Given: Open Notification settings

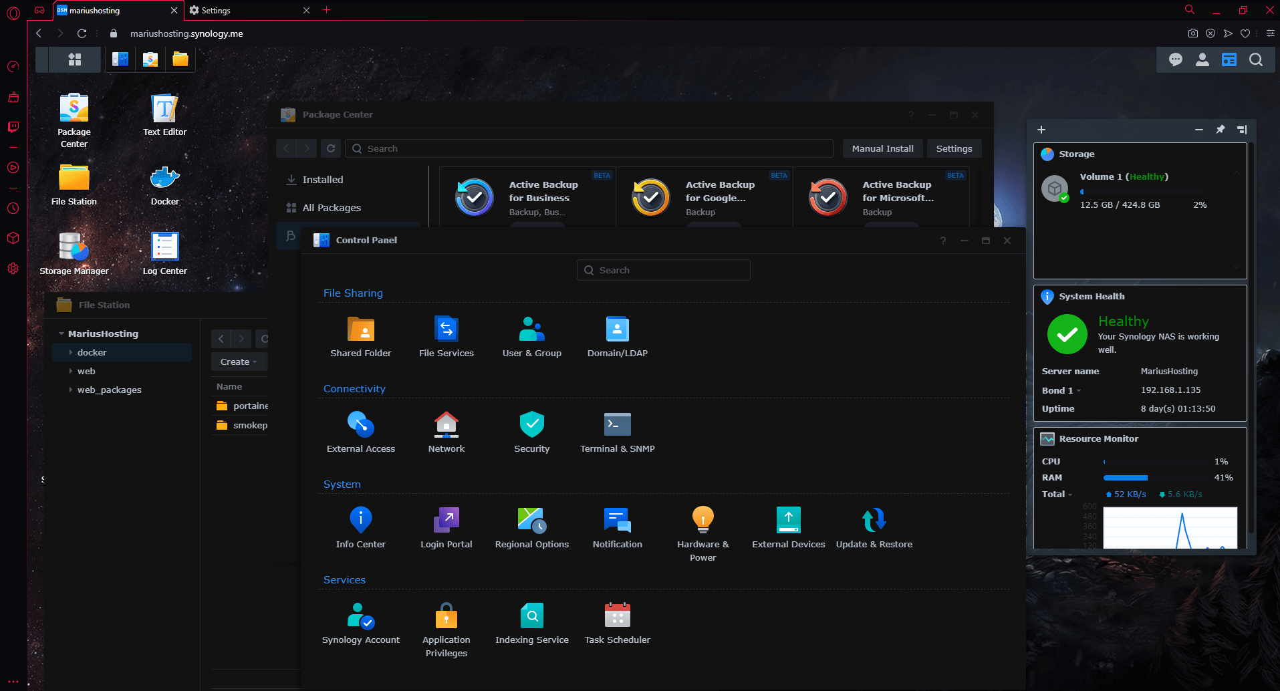Looking at the screenshot, I should click(x=618, y=529).
